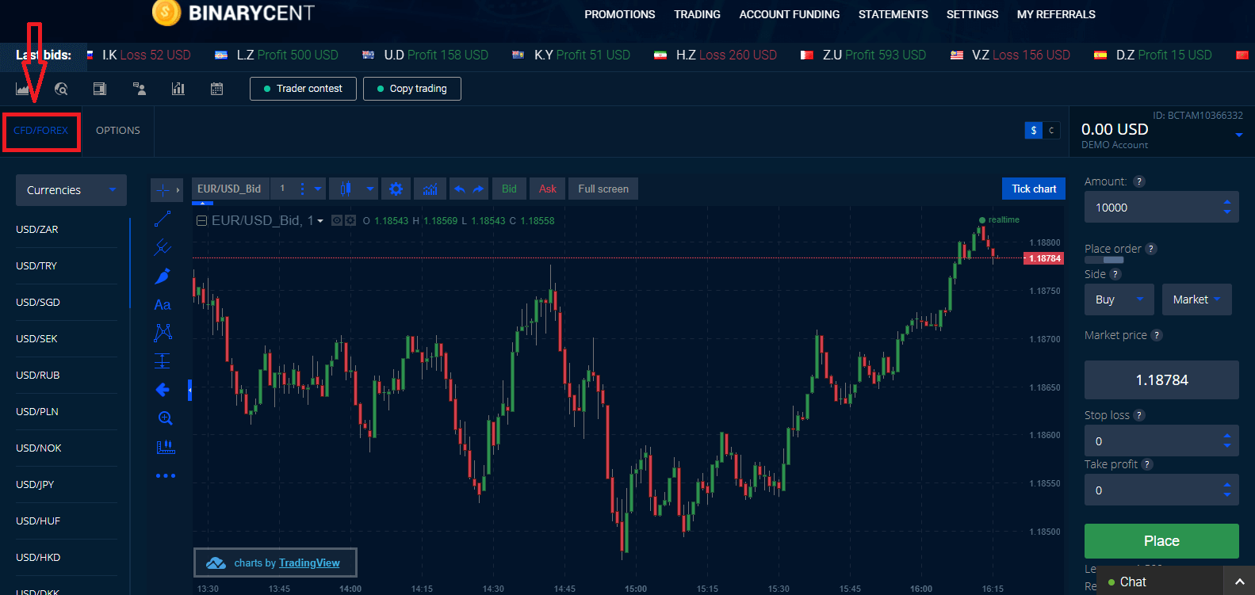Collapse the drawing toolbar side handle
This screenshot has height=595, width=1255.
point(190,390)
